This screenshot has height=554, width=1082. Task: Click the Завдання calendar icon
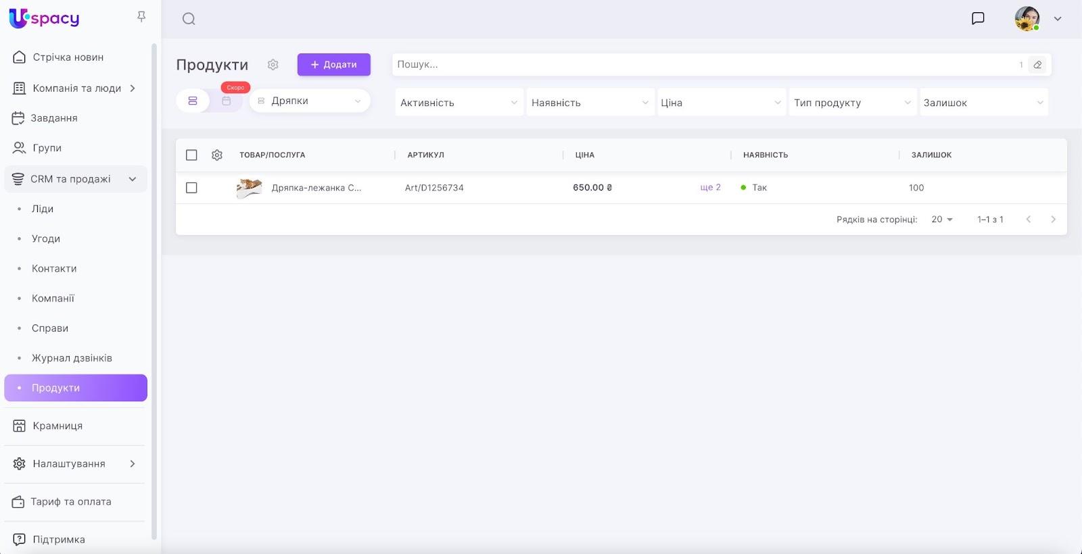pyautogui.click(x=18, y=118)
